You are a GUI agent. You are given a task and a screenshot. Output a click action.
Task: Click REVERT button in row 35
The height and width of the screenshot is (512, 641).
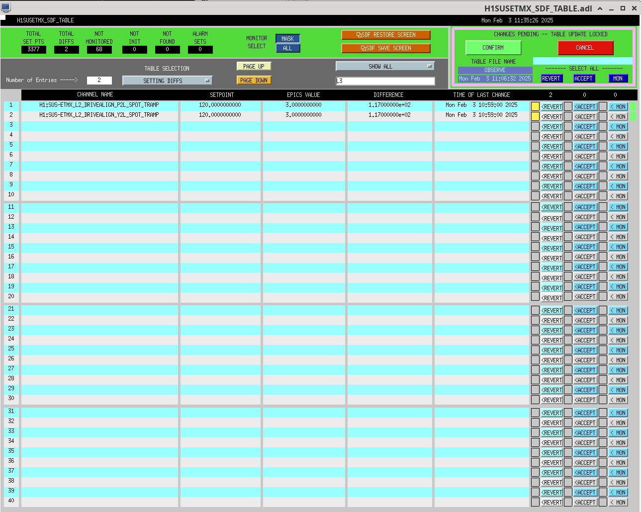tap(552, 453)
